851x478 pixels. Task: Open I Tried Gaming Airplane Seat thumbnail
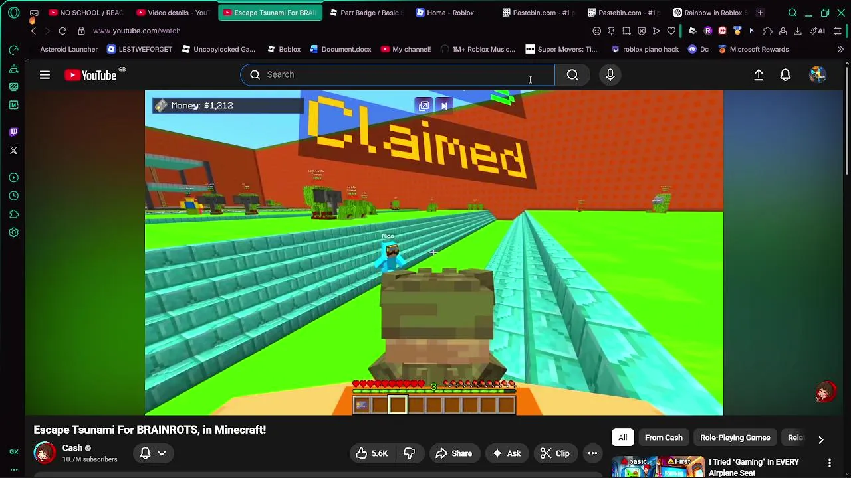coord(658,467)
